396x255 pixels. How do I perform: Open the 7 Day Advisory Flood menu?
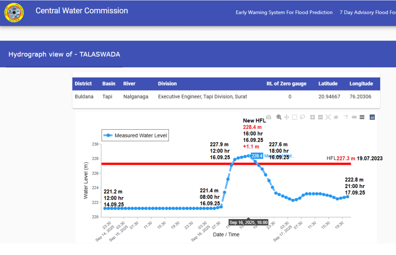click(x=367, y=12)
